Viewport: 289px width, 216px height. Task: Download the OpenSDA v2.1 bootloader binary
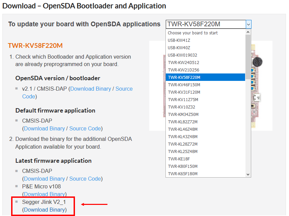90,89
